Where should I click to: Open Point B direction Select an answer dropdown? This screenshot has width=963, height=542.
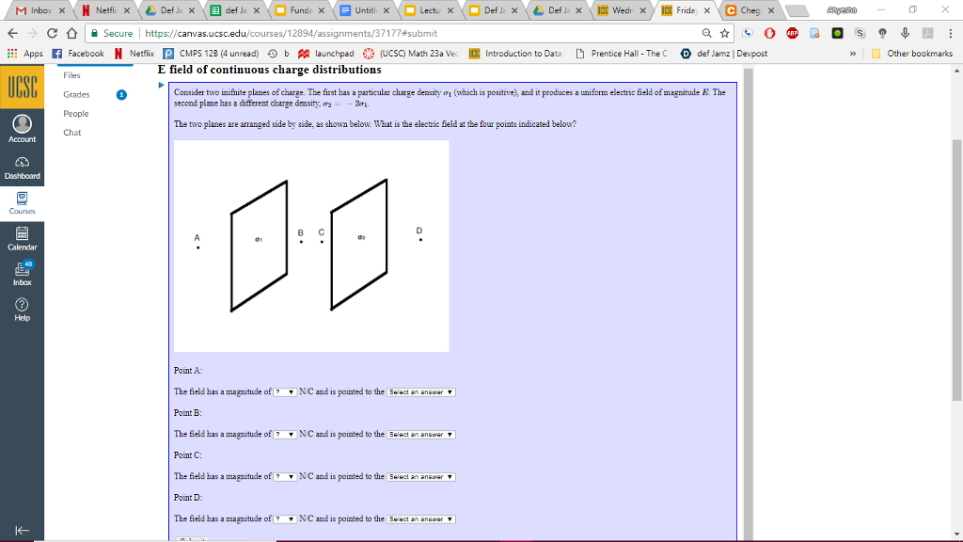(420, 435)
